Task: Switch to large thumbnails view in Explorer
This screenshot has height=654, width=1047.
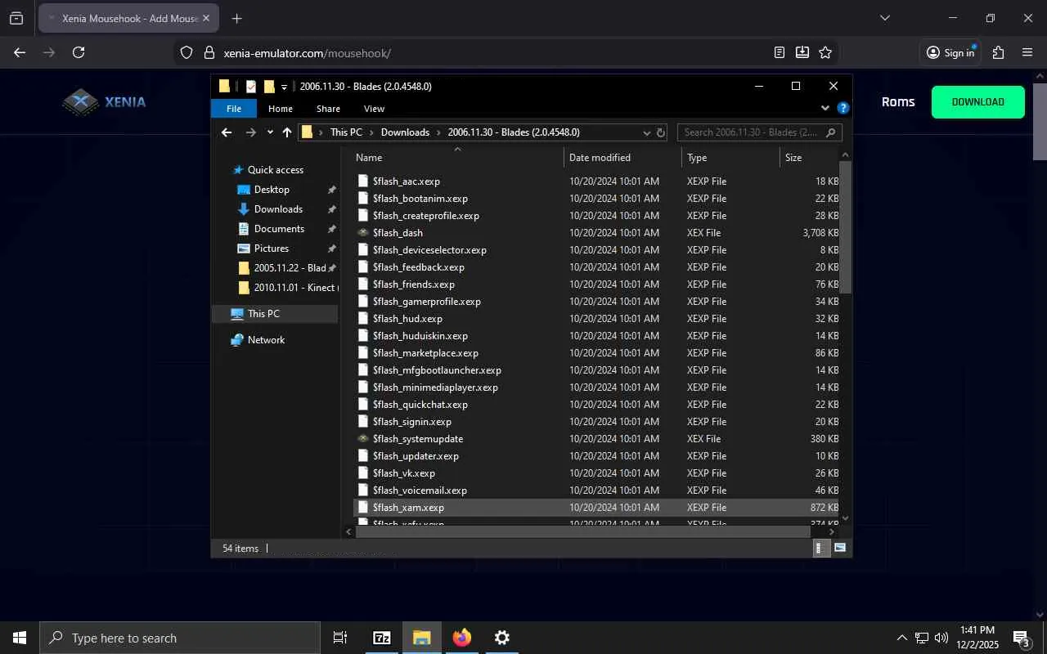Action: click(839, 549)
